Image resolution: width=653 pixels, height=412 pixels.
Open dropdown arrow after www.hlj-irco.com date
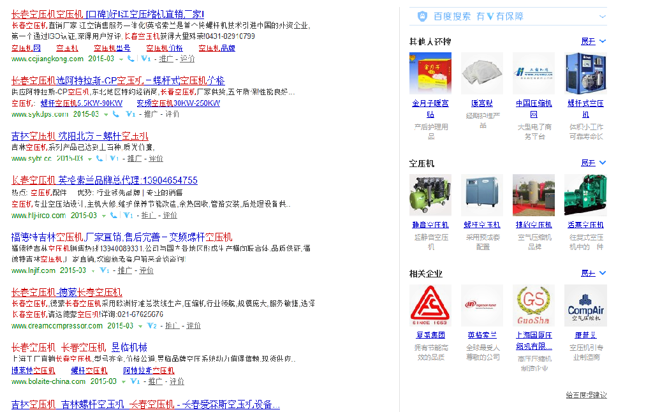[x=104, y=216]
